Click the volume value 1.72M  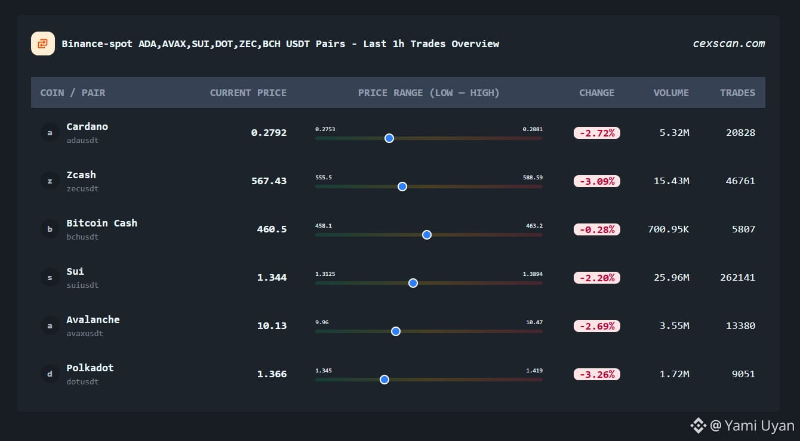click(x=675, y=374)
